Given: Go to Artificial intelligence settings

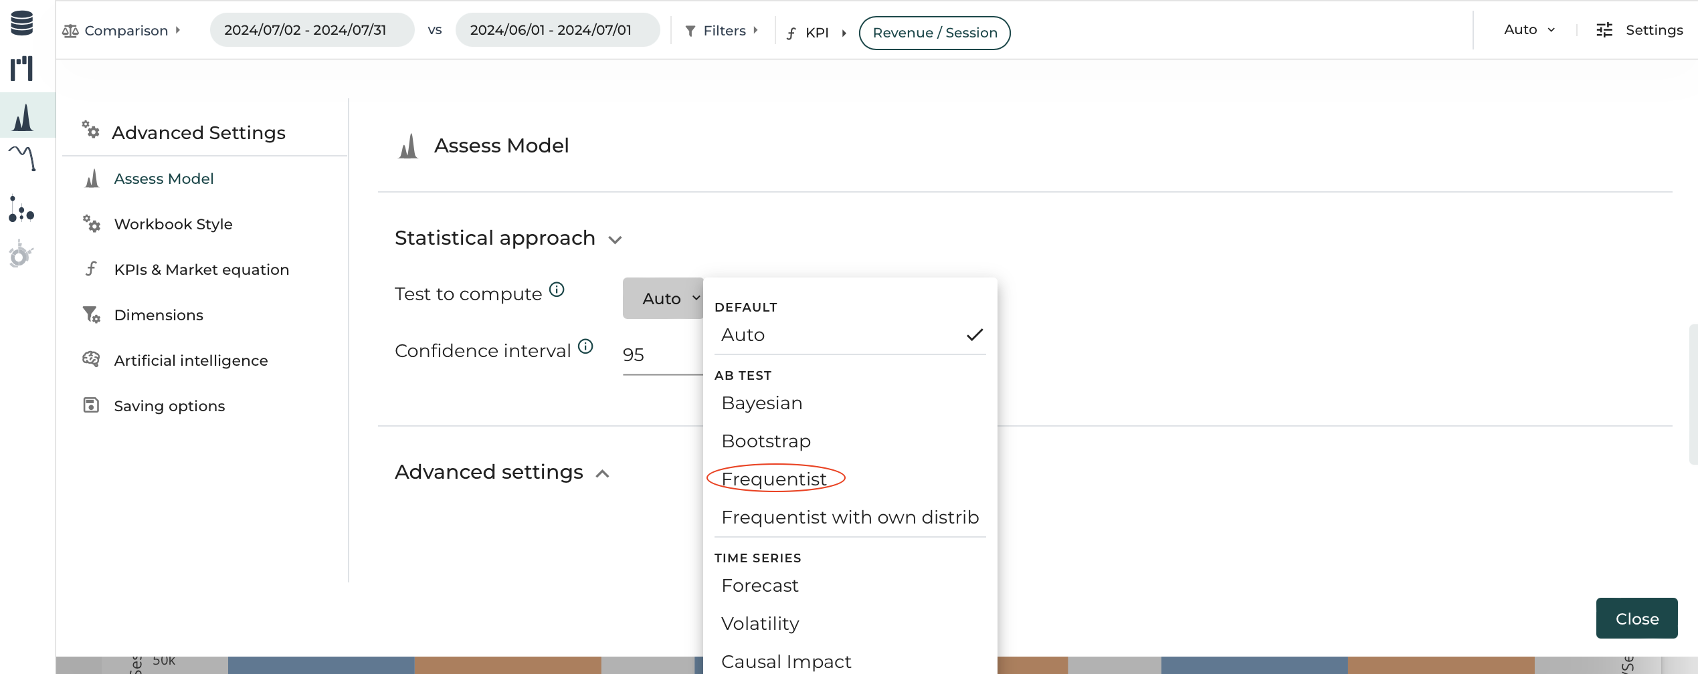Looking at the screenshot, I should tap(191, 360).
